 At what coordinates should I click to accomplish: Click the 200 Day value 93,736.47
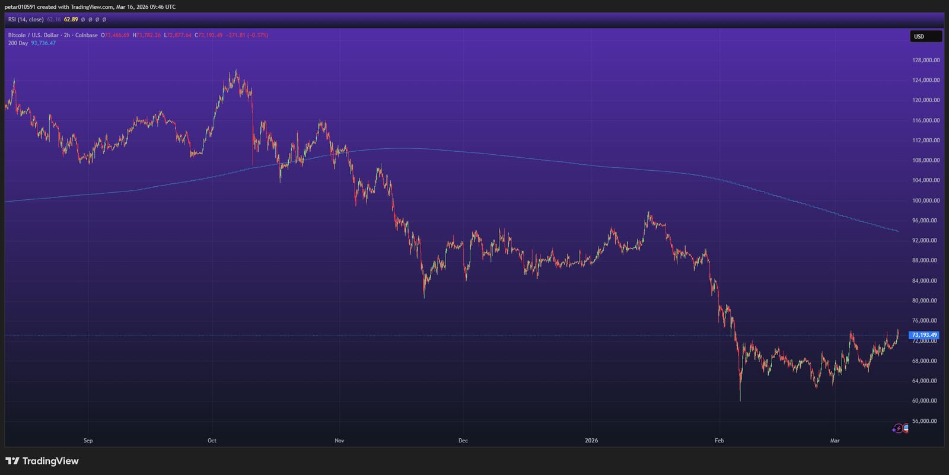click(43, 43)
